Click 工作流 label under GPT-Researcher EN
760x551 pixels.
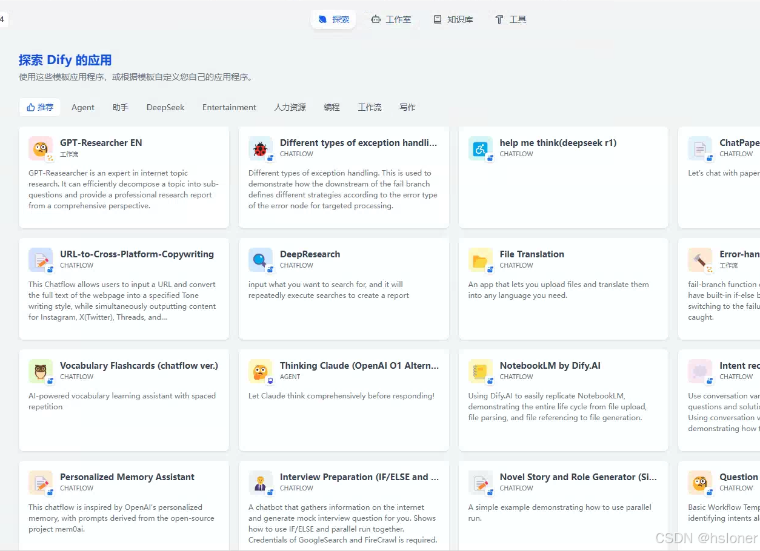coord(69,154)
